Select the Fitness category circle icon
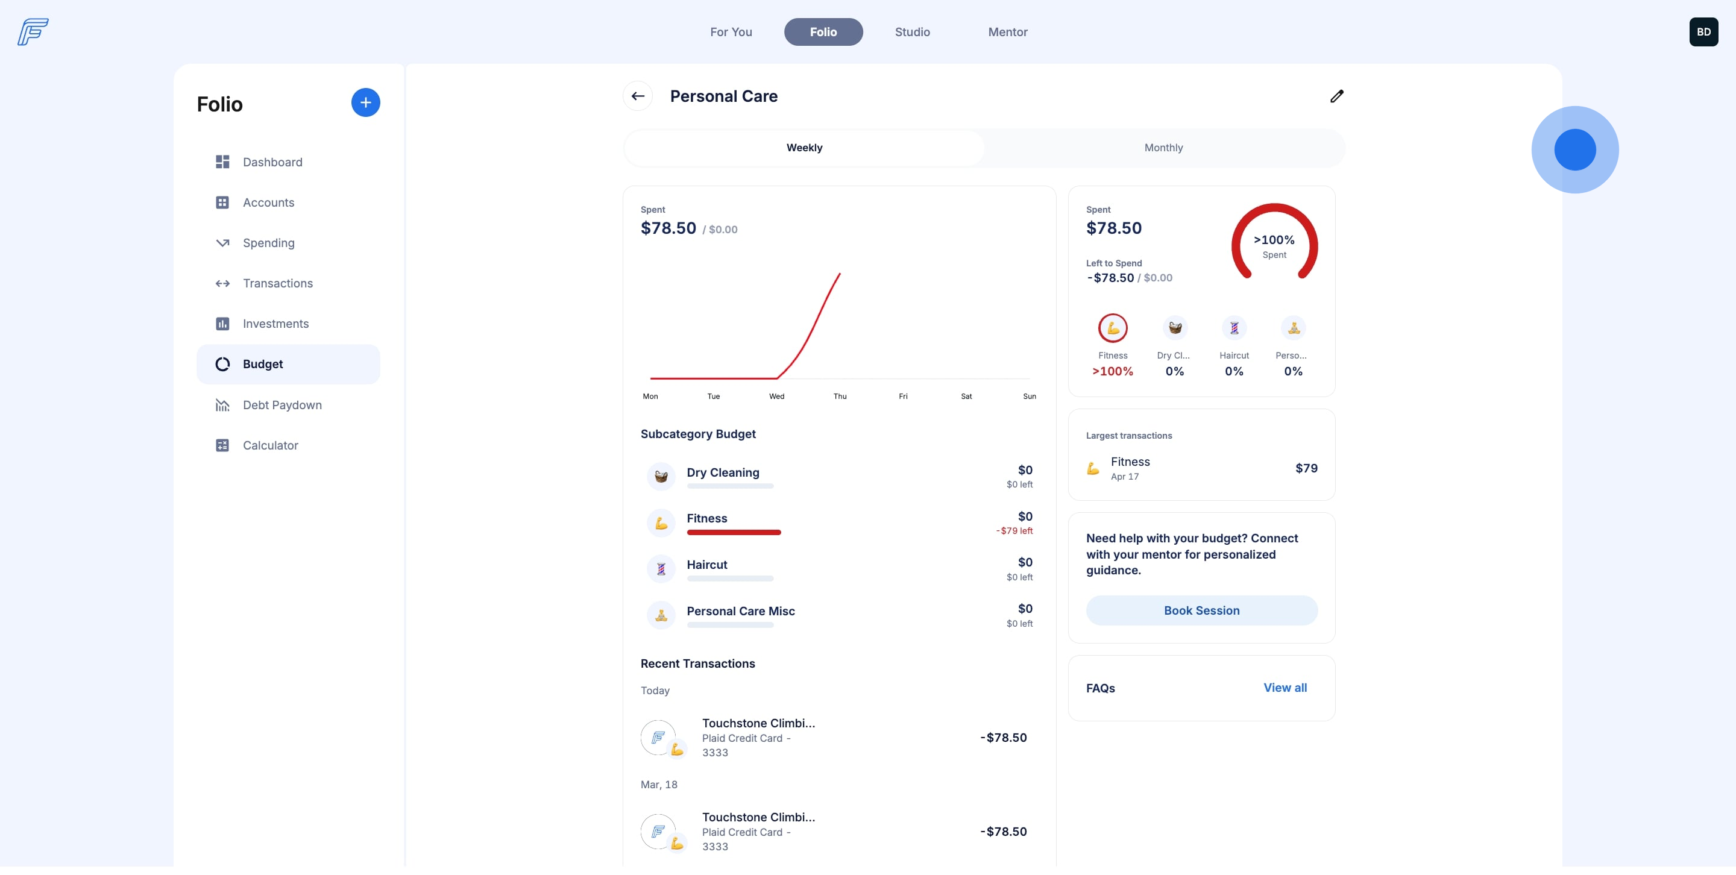Viewport: 1736px width, 875px height. point(1113,328)
